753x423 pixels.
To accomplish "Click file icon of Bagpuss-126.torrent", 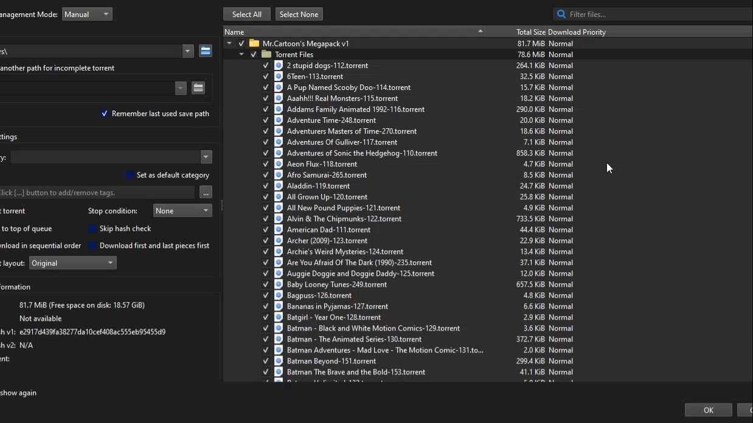I will (x=279, y=295).
